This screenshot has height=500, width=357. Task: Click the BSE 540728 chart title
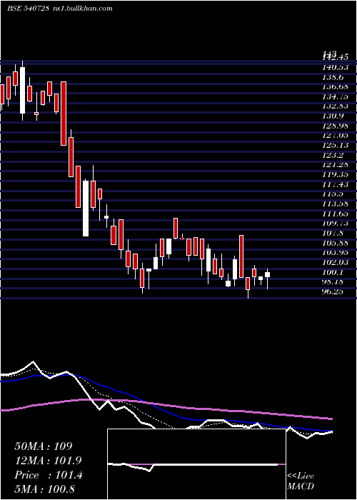28,9
